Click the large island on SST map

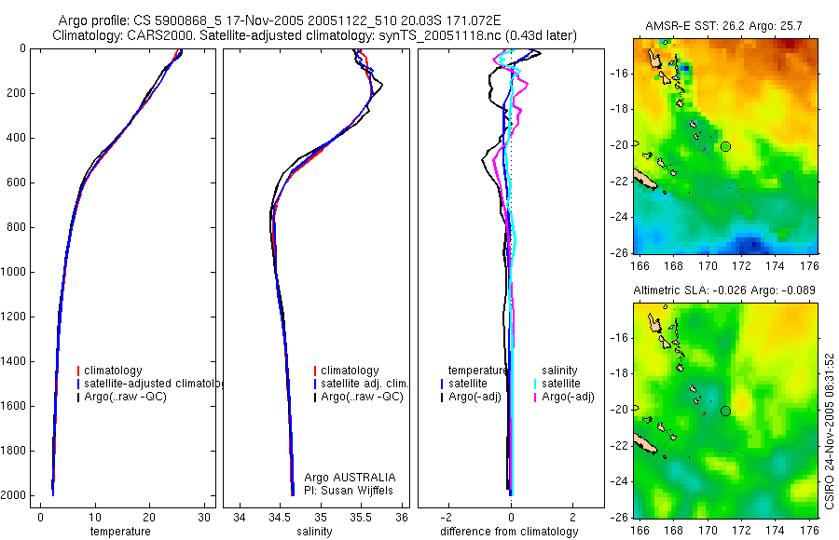click(645, 179)
